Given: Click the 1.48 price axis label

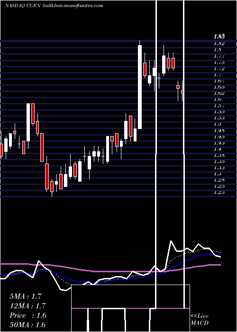Looking at the screenshot, I should coord(219,130).
